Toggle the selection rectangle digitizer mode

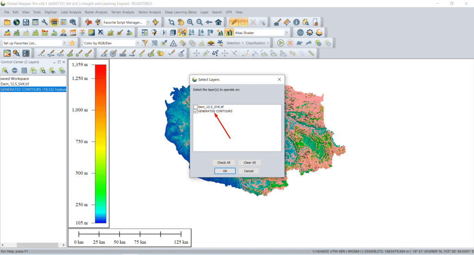click(243, 22)
